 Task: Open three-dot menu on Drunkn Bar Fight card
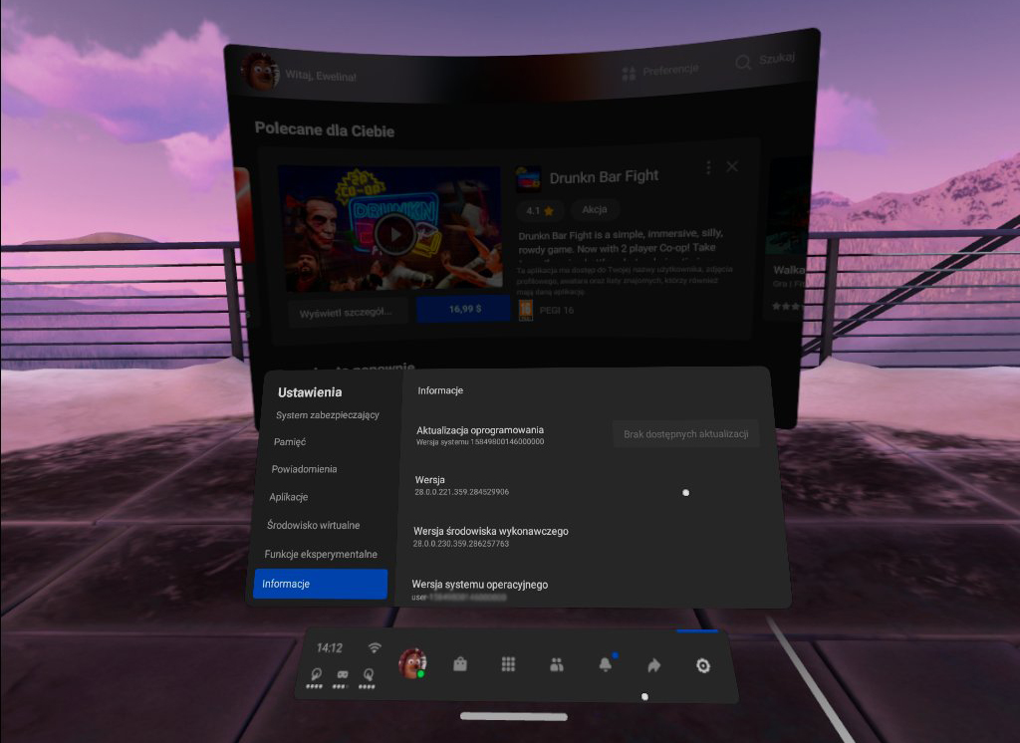point(708,167)
